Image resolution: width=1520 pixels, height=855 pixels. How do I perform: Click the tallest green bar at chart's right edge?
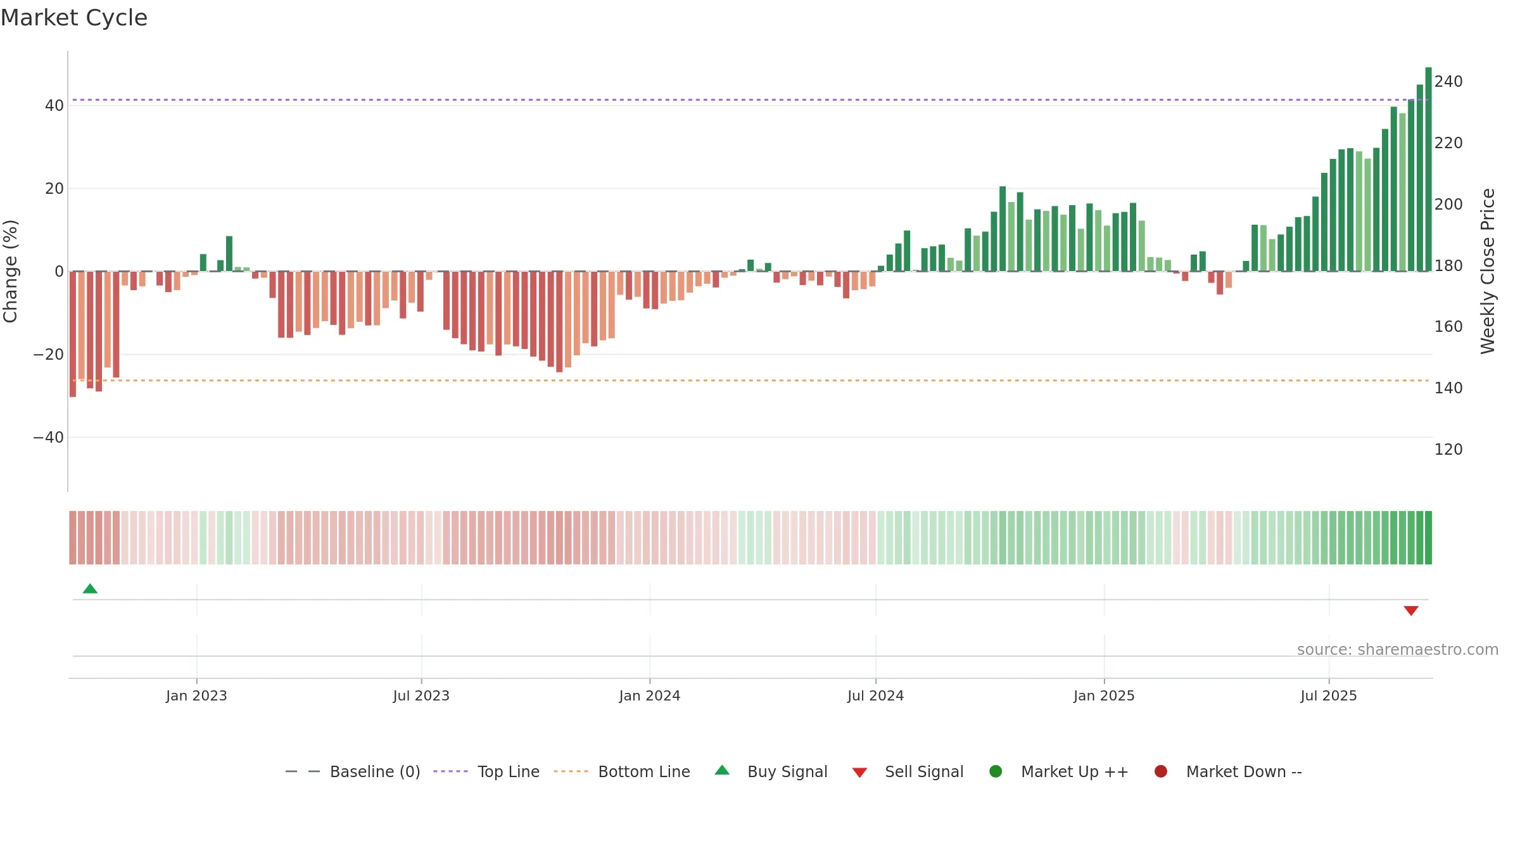tap(1428, 169)
